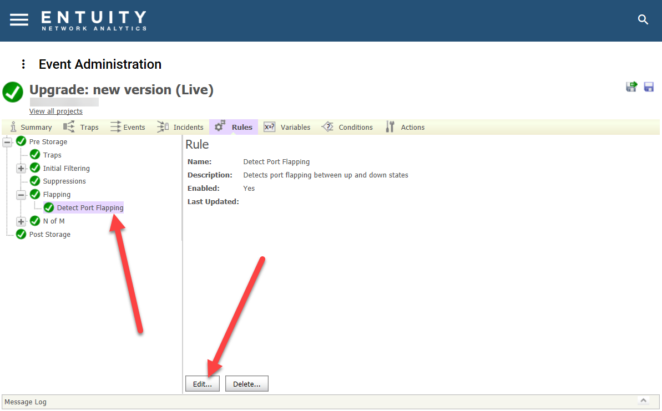The image size is (662, 411).
Task: Open the Event Administration kebab menu
Action: pos(23,64)
